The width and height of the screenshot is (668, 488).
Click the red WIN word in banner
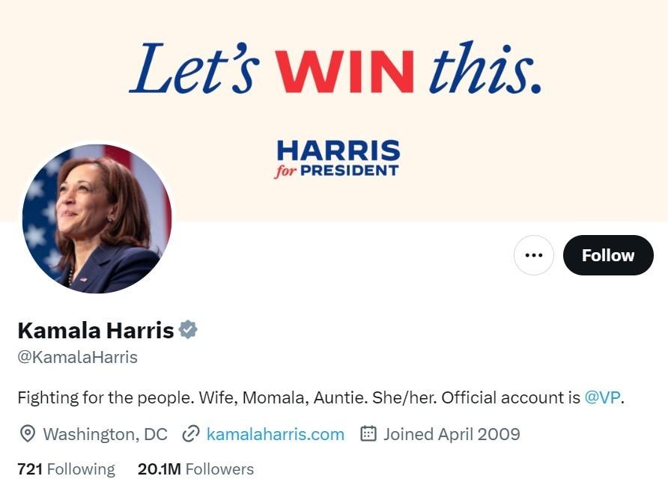click(x=344, y=71)
